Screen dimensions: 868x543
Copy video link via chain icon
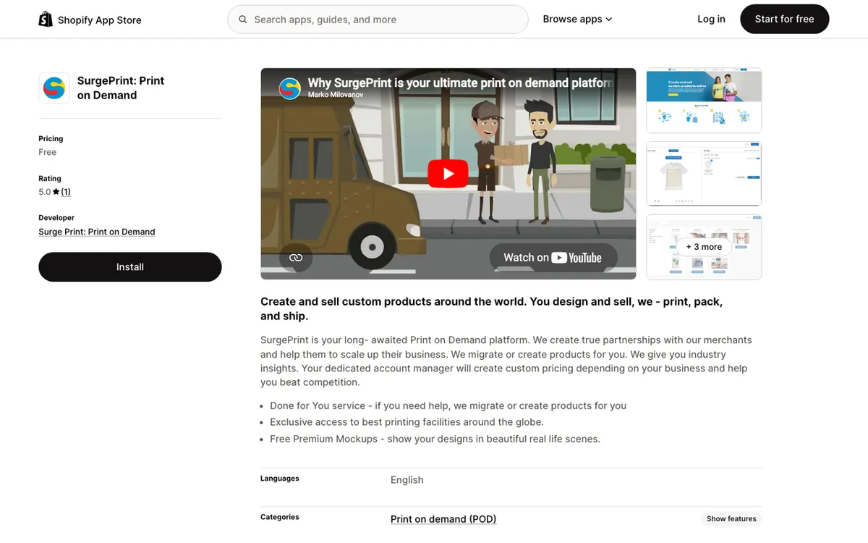pos(296,258)
